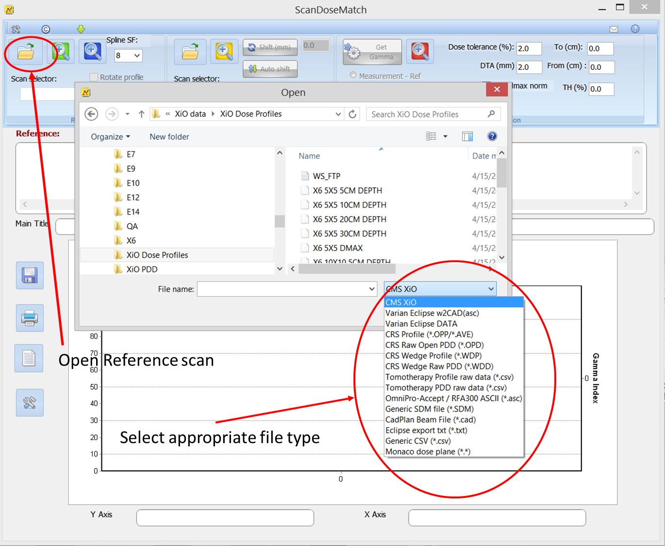Click the blue magnifier zoom icon
Image resolution: width=665 pixels, height=546 pixels.
tap(92, 51)
